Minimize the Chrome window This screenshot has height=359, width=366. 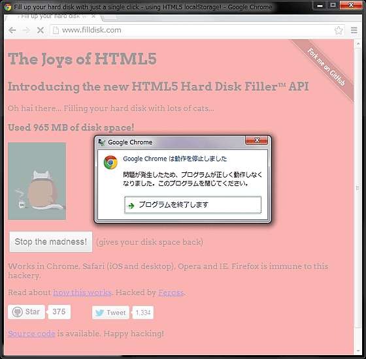coord(320,5)
